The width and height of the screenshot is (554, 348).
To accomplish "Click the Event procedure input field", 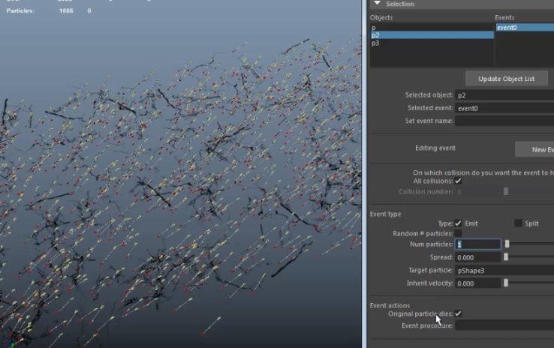I will point(504,325).
